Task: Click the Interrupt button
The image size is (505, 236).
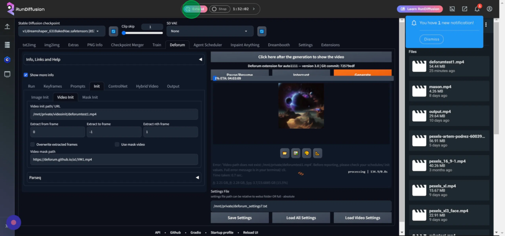Action: 301,73
